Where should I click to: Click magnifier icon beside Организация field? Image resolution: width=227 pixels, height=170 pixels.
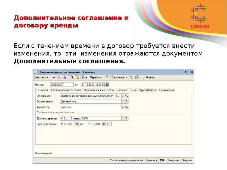coord(127,101)
